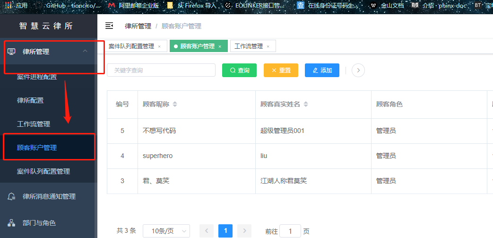
Task: Click the 顾客角色 column header
Action: click(x=389, y=104)
